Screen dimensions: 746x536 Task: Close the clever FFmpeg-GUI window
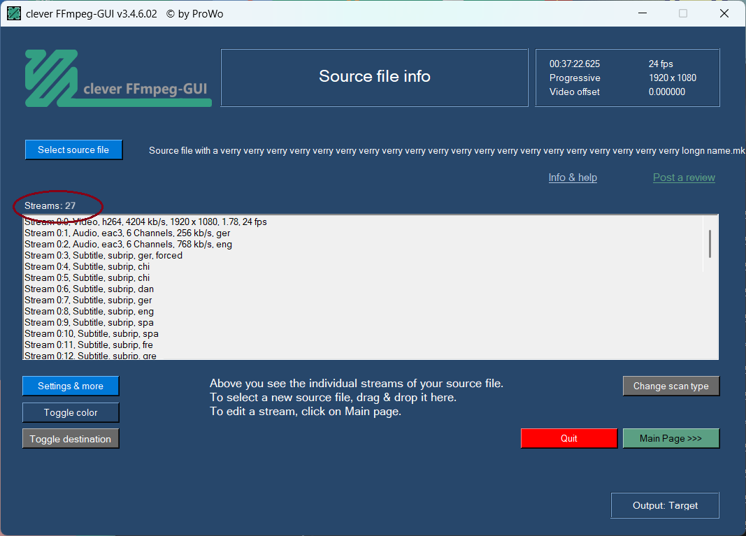[724, 13]
